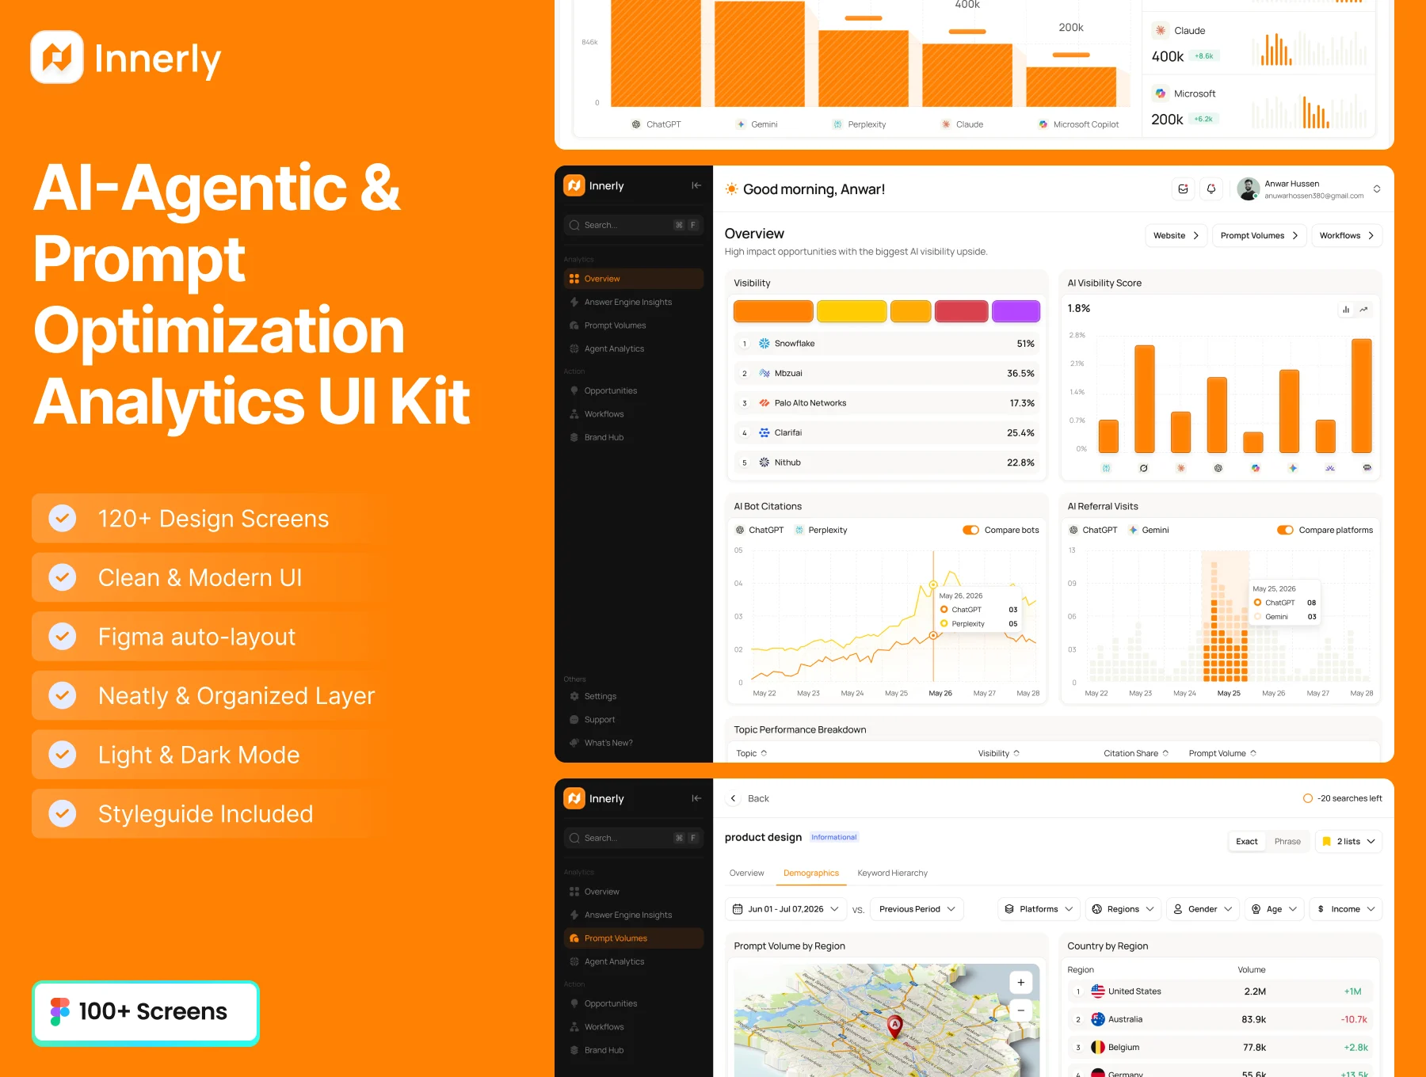Click the Claude logo in the 400k card
Image resolution: width=1426 pixels, height=1077 pixels.
[x=1161, y=30]
